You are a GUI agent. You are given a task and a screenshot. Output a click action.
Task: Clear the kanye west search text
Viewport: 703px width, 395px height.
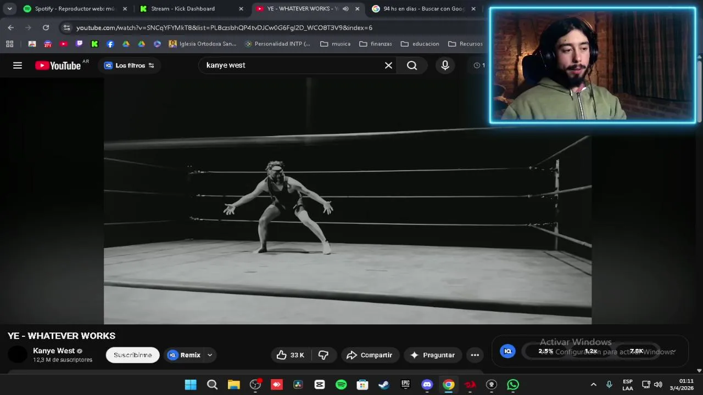pos(388,65)
